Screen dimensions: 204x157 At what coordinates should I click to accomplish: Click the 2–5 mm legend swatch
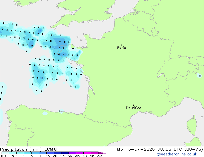tap(28, 153)
